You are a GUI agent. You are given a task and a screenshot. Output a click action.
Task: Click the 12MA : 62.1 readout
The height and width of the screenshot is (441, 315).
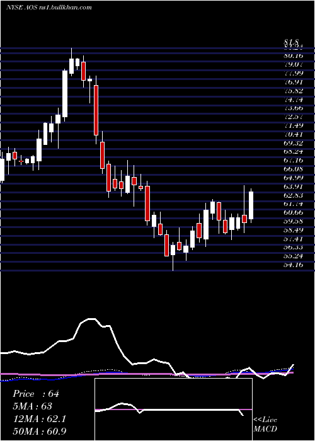pyautogui.click(x=39, y=419)
